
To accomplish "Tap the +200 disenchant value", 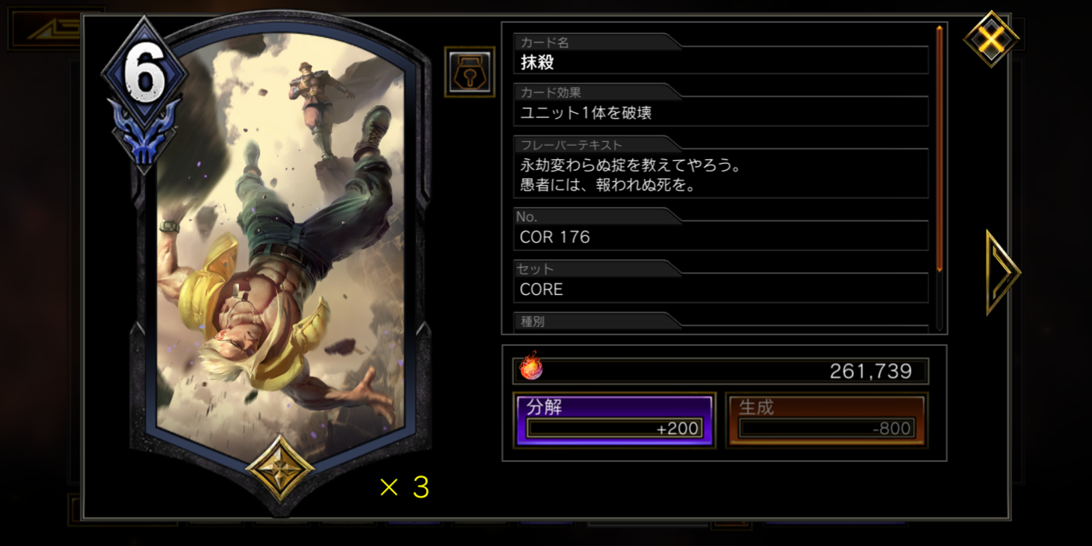I will point(677,429).
